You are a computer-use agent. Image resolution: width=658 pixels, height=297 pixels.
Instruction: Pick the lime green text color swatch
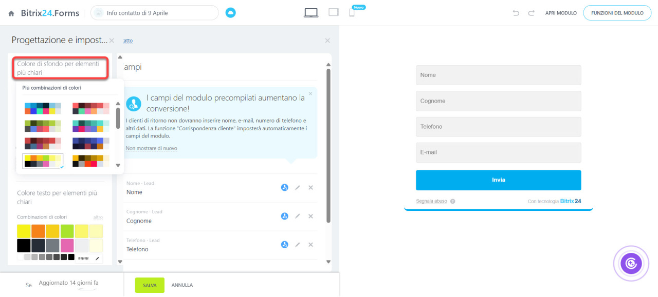pyautogui.click(x=67, y=231)
